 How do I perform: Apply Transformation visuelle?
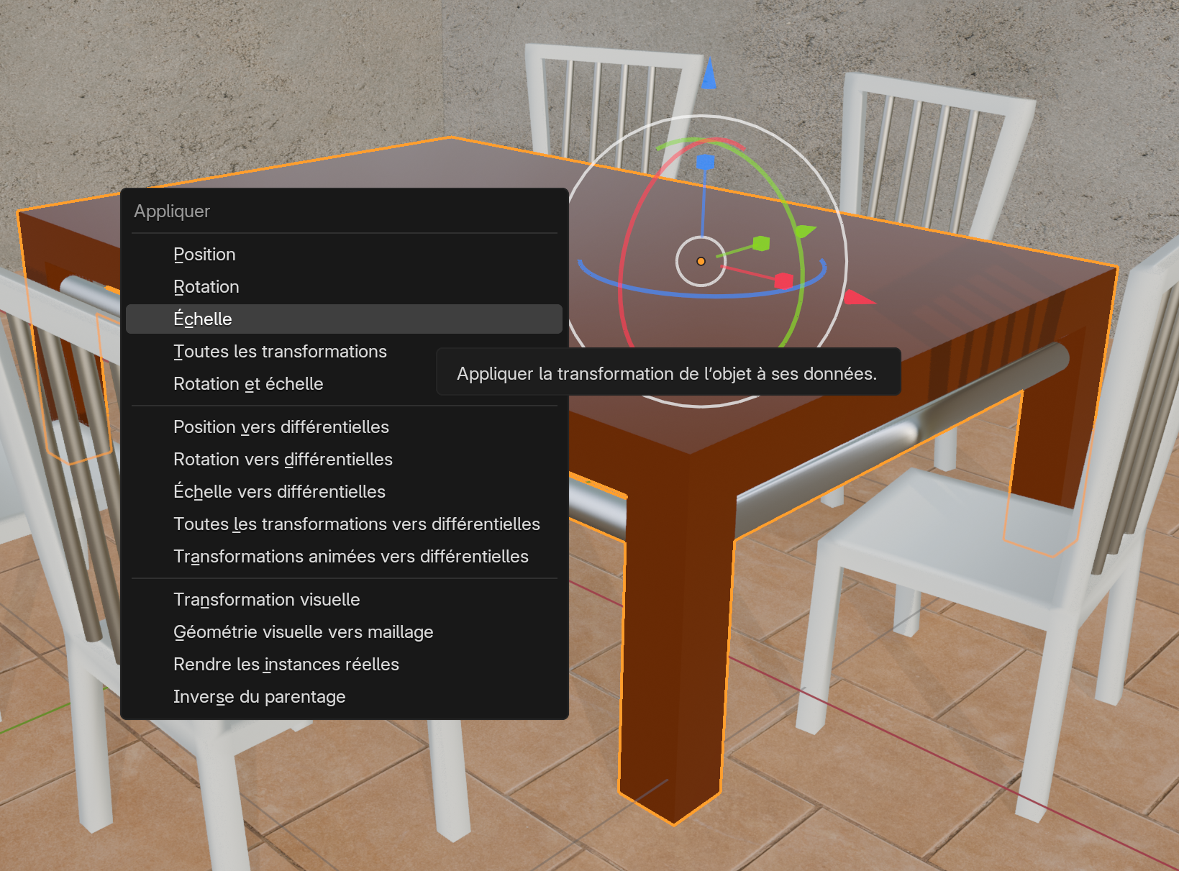(266, 600)
